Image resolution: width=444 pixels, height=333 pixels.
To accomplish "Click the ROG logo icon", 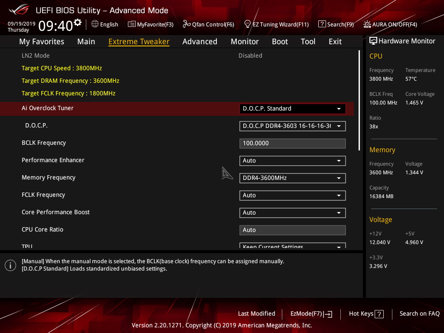I will pos(19,10).
